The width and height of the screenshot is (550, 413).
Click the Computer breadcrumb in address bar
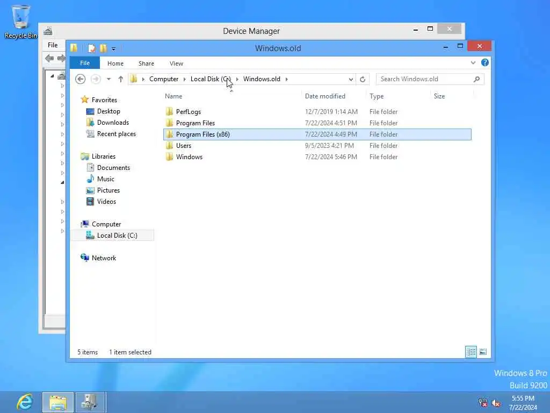(x=163, y=79)
